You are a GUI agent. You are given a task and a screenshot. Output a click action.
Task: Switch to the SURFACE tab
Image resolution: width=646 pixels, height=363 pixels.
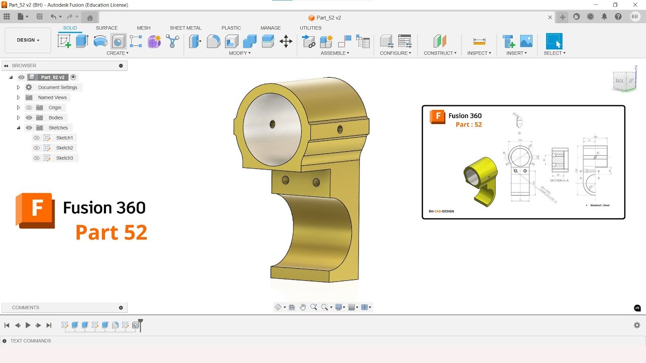106,28
